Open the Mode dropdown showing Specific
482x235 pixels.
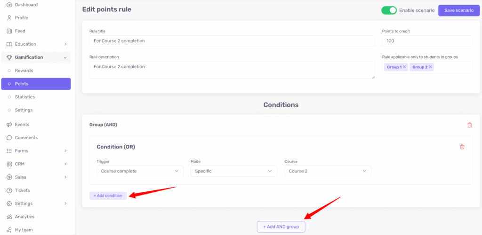[x=234, y=171]
